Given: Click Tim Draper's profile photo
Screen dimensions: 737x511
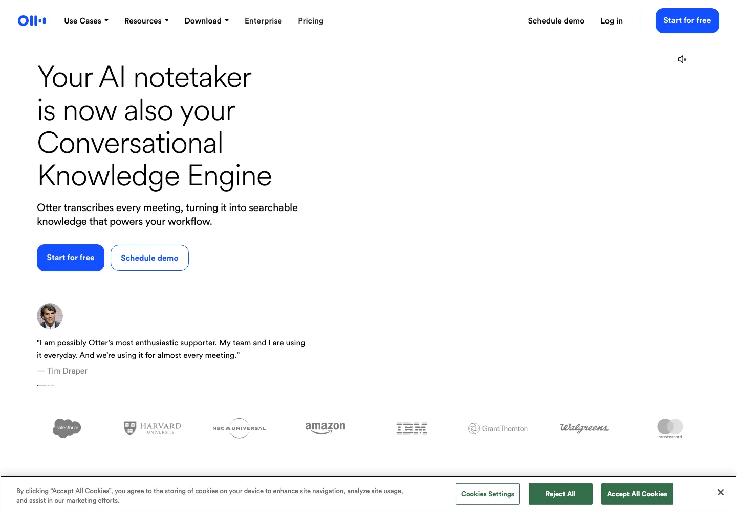Looking at the screenshot, I should 50,316.
